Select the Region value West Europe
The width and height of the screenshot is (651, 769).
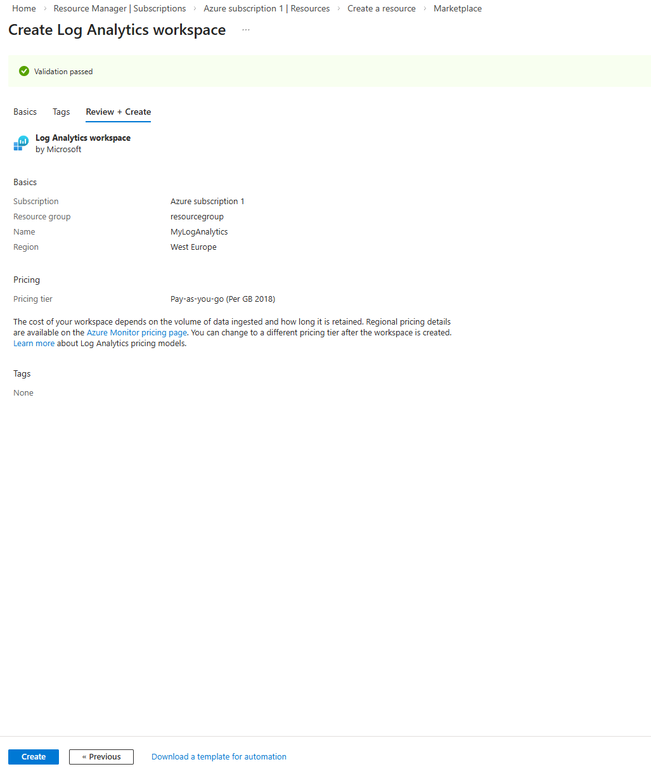193,247
